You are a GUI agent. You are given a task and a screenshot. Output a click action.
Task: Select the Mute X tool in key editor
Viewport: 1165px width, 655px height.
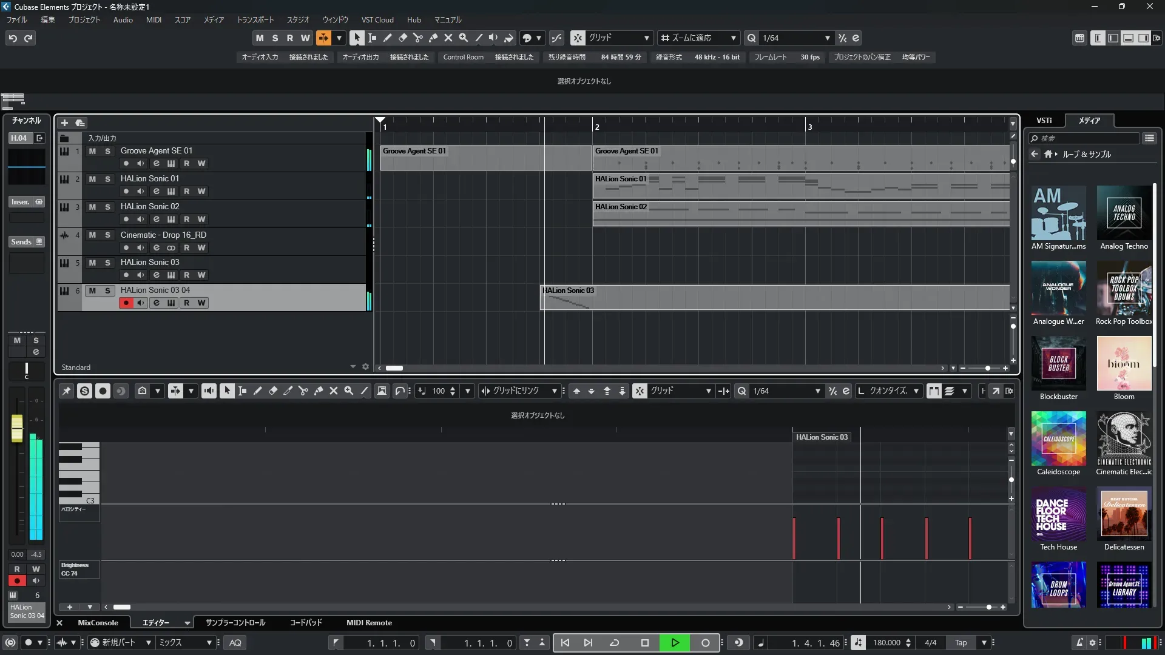point(333,391)
